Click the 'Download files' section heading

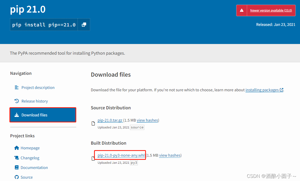pos(111,75)
